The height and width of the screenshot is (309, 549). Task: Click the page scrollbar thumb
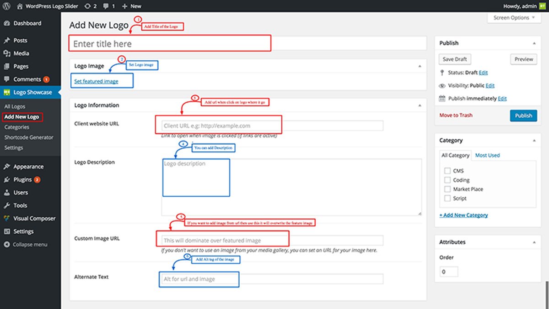pyautogui.click(x=546, y=295)
